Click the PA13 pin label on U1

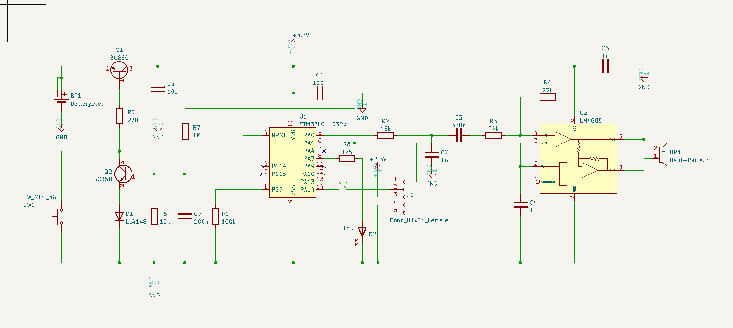[x=307, y=182]
